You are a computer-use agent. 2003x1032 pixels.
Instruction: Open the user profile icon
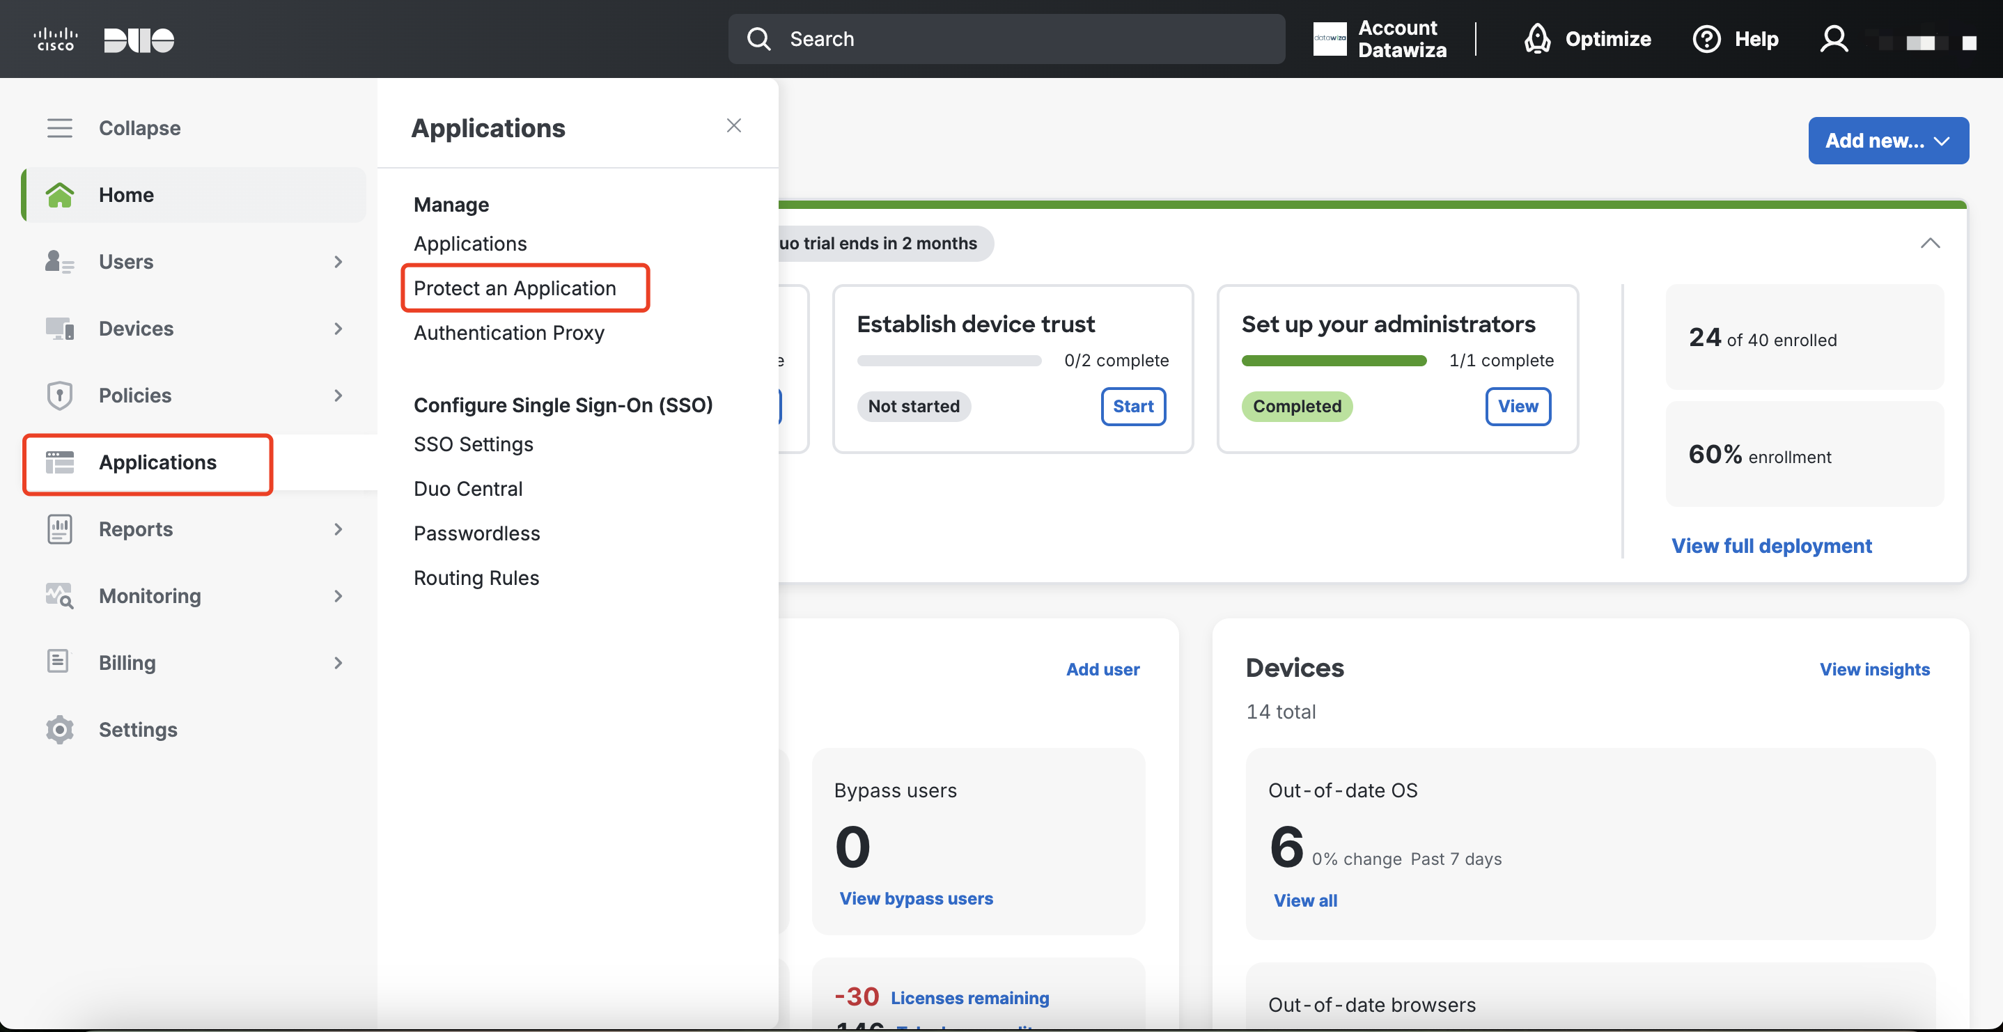pos(1834,39)
